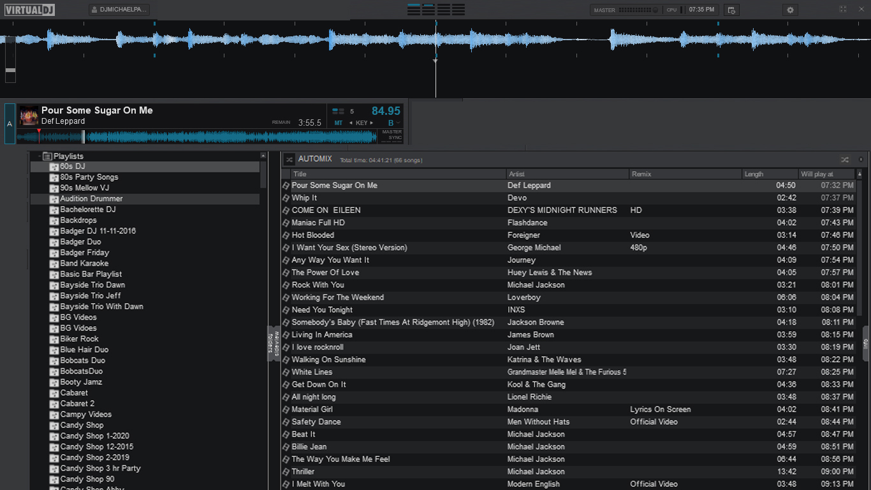Sort by the Remix column header
Image resolution: width=871 pixels, height=490 pixels.
[686, 174]
